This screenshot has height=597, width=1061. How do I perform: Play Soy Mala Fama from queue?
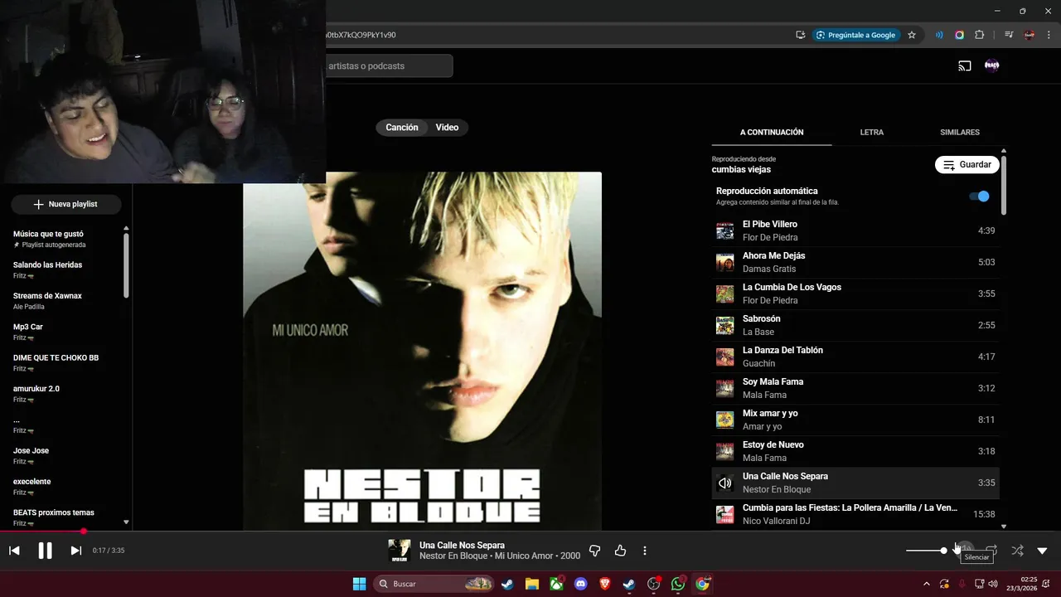point(855,388)
